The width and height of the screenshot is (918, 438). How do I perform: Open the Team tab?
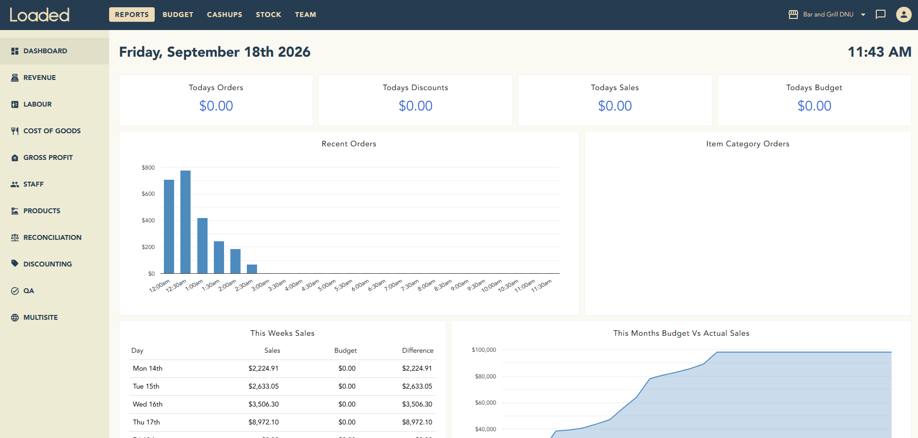point(306,15)
